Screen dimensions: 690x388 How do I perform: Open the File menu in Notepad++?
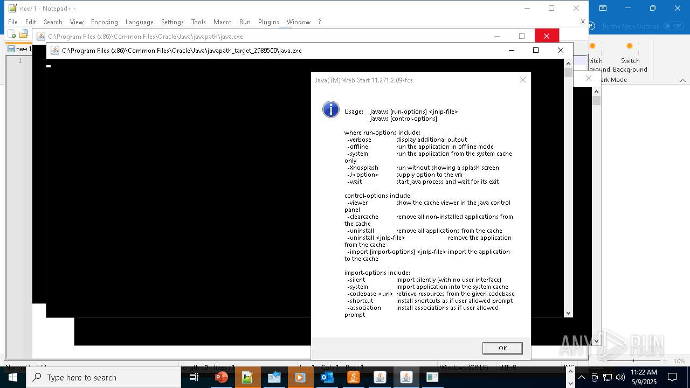click(13, 22)
